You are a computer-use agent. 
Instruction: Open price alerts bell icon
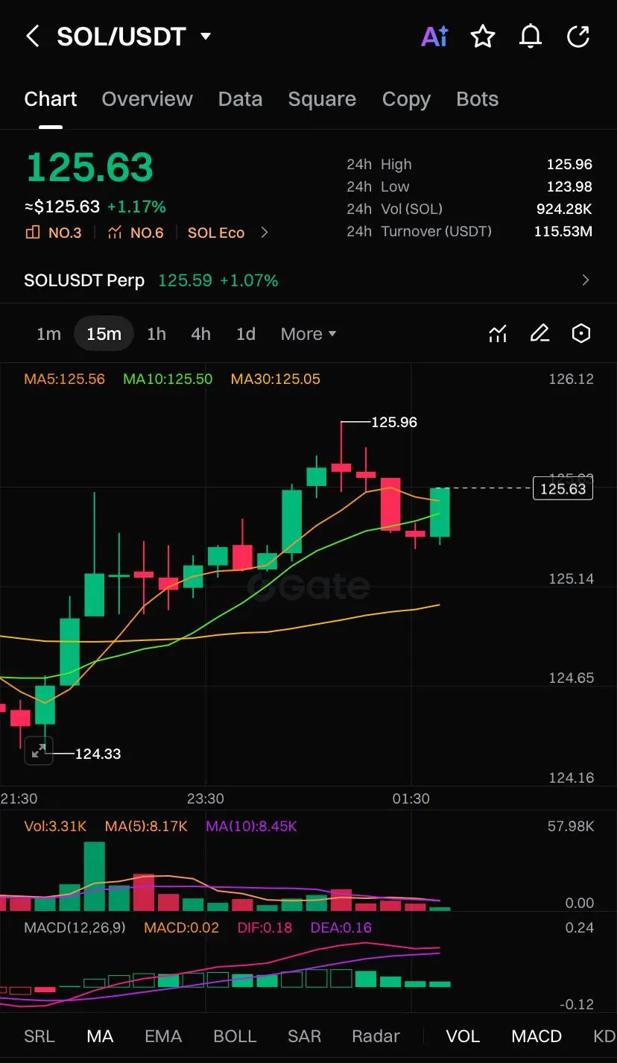pyautogui.click(x=531, y=36)
